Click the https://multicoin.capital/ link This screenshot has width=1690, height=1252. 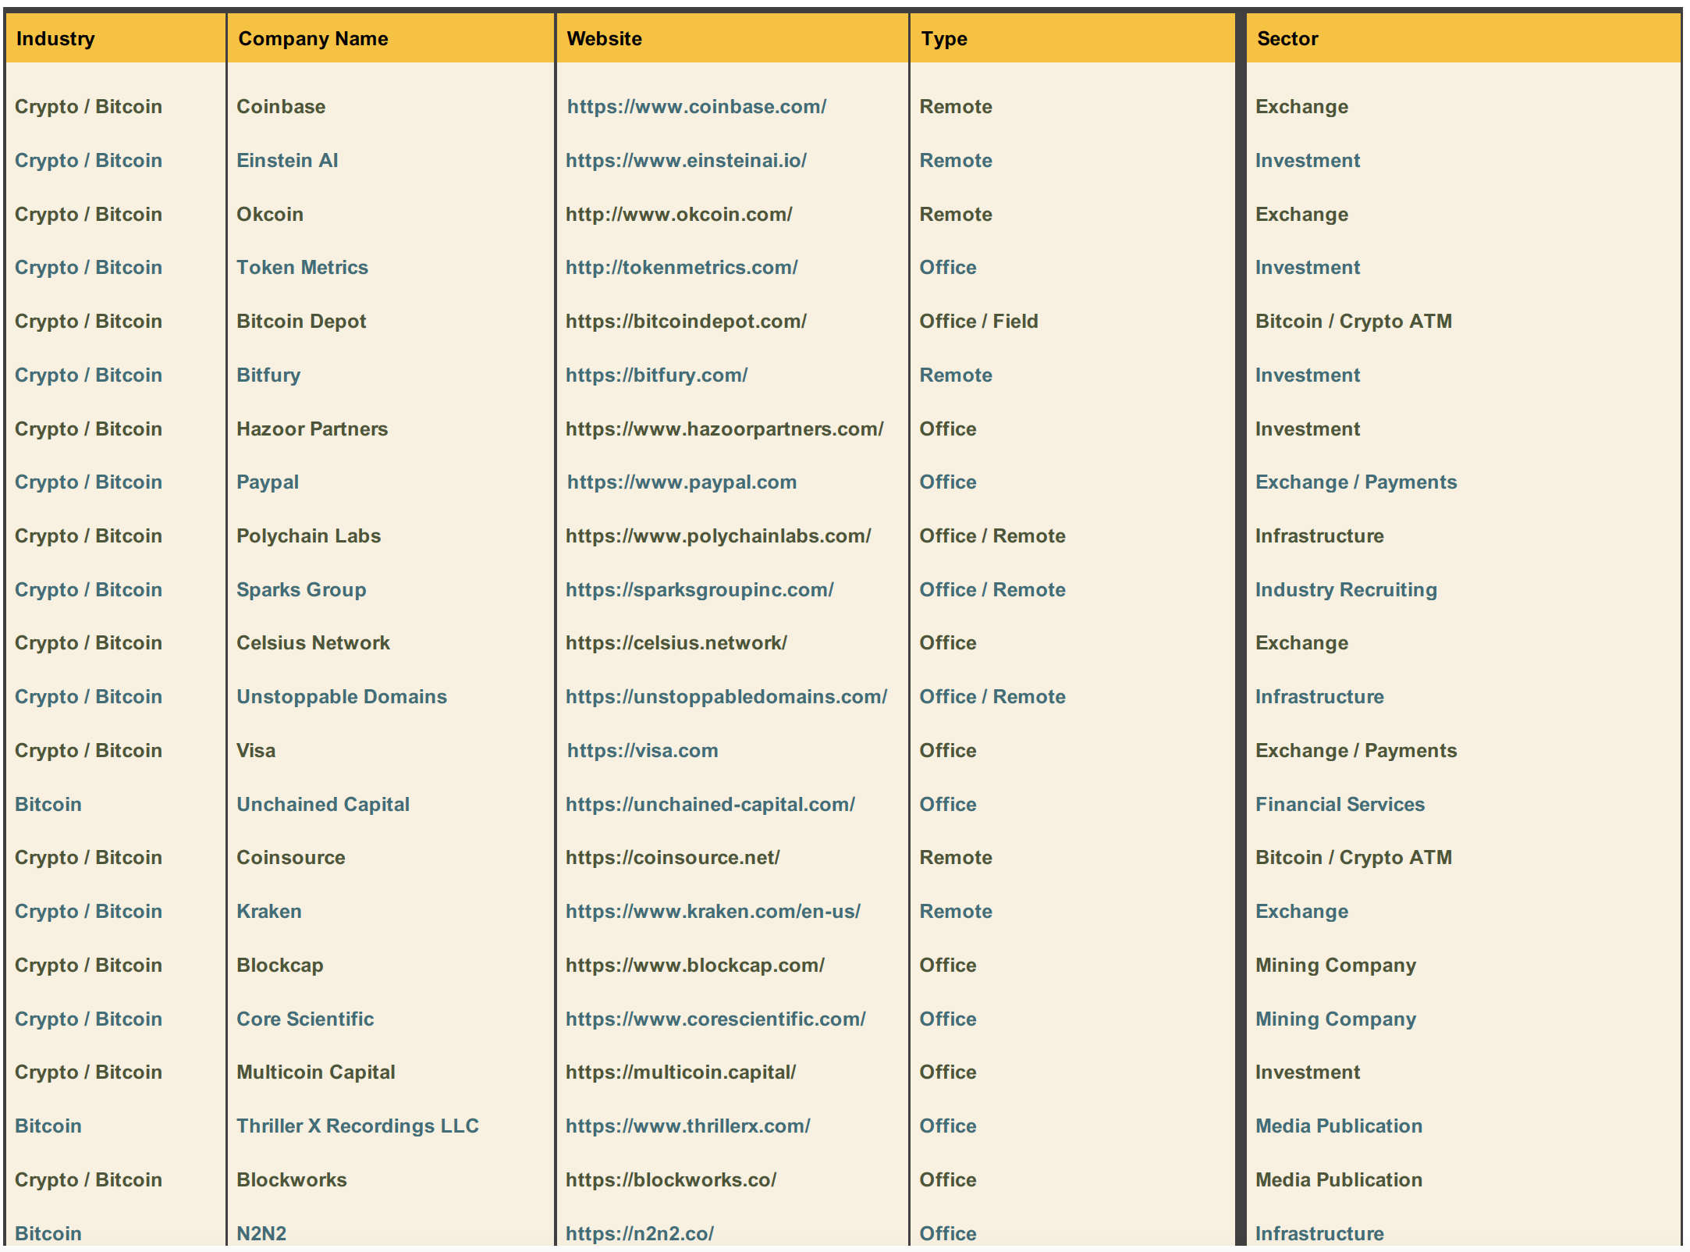(680, 1072)
